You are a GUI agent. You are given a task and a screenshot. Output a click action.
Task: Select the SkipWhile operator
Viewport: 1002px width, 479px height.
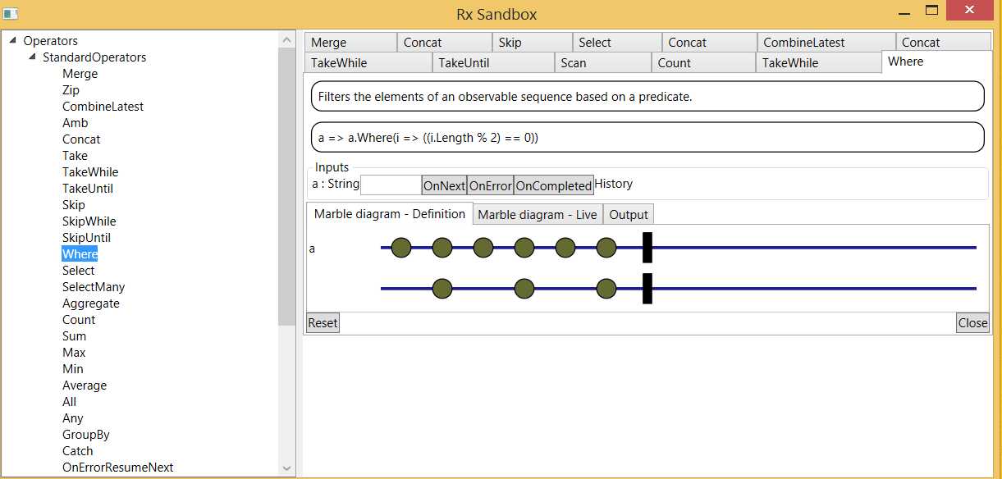coord(89,221)
